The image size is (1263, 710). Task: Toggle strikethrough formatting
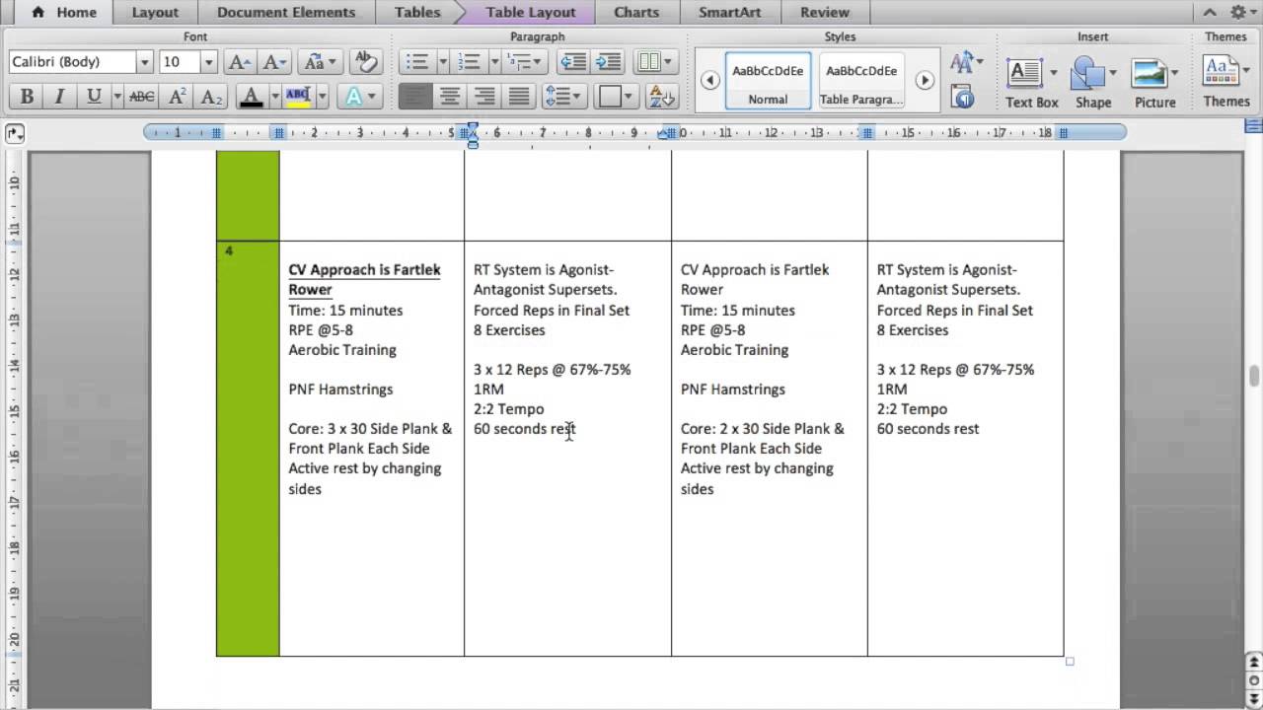(142, 97)
